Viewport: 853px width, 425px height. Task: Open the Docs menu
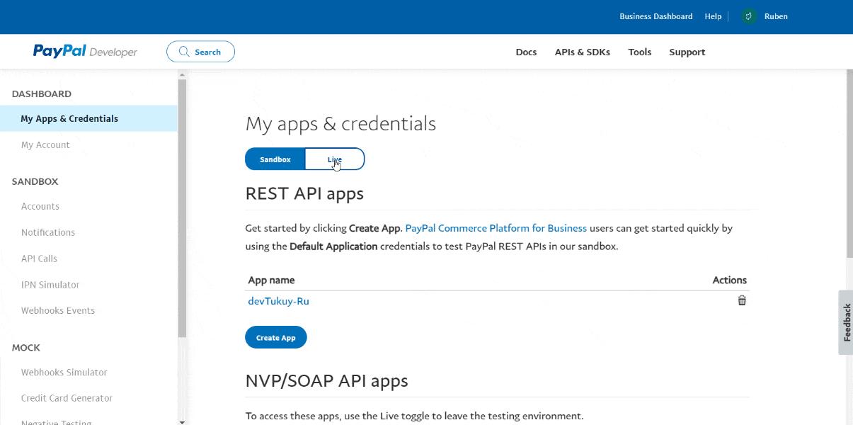click(526, 52)
